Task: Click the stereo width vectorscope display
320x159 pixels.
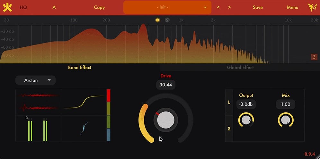Action: click(x=84, y=128)
